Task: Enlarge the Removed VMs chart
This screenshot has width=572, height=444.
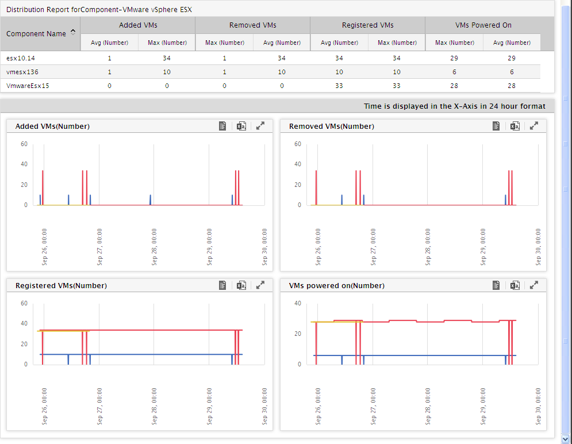Action: click(533, 126)
